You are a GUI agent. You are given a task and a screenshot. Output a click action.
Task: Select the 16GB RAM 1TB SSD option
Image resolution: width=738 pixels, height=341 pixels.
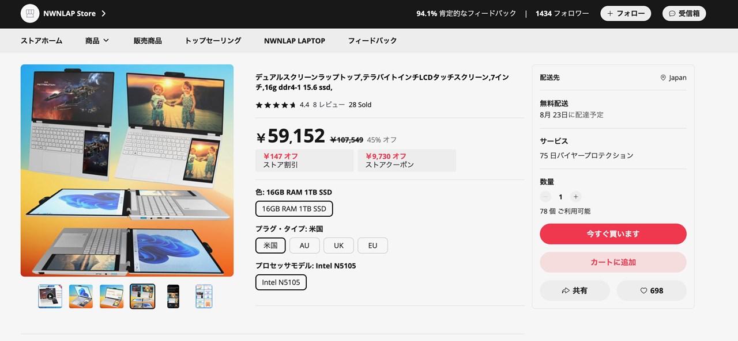[294, 209]
